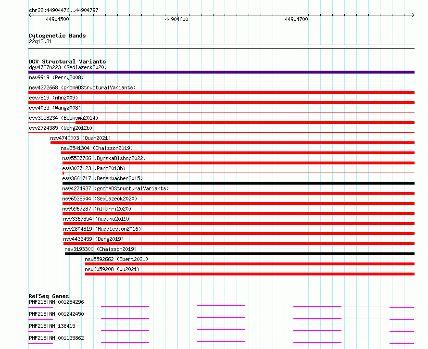
Task: Click nsv3367854 (Audano2019) label
Action: pyautogui.click(x=96, y=219)
